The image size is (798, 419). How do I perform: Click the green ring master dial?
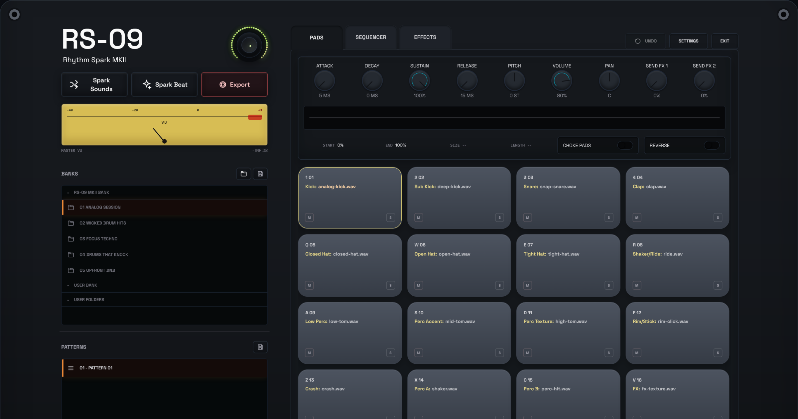pos(249,45)
